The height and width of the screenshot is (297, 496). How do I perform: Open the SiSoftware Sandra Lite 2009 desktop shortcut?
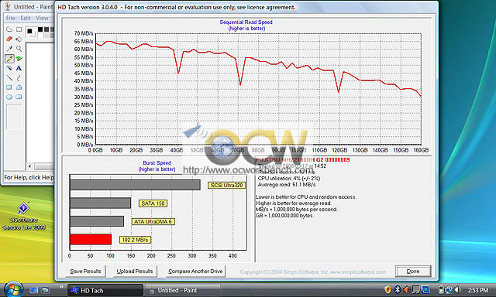24,217
